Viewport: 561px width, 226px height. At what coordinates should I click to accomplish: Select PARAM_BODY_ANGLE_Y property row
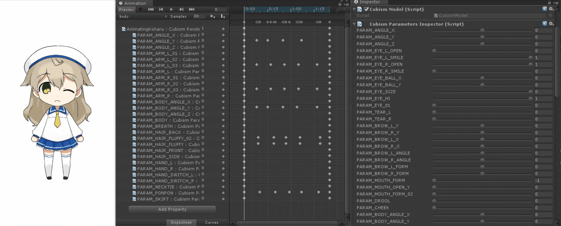click(x=173, y=108)
